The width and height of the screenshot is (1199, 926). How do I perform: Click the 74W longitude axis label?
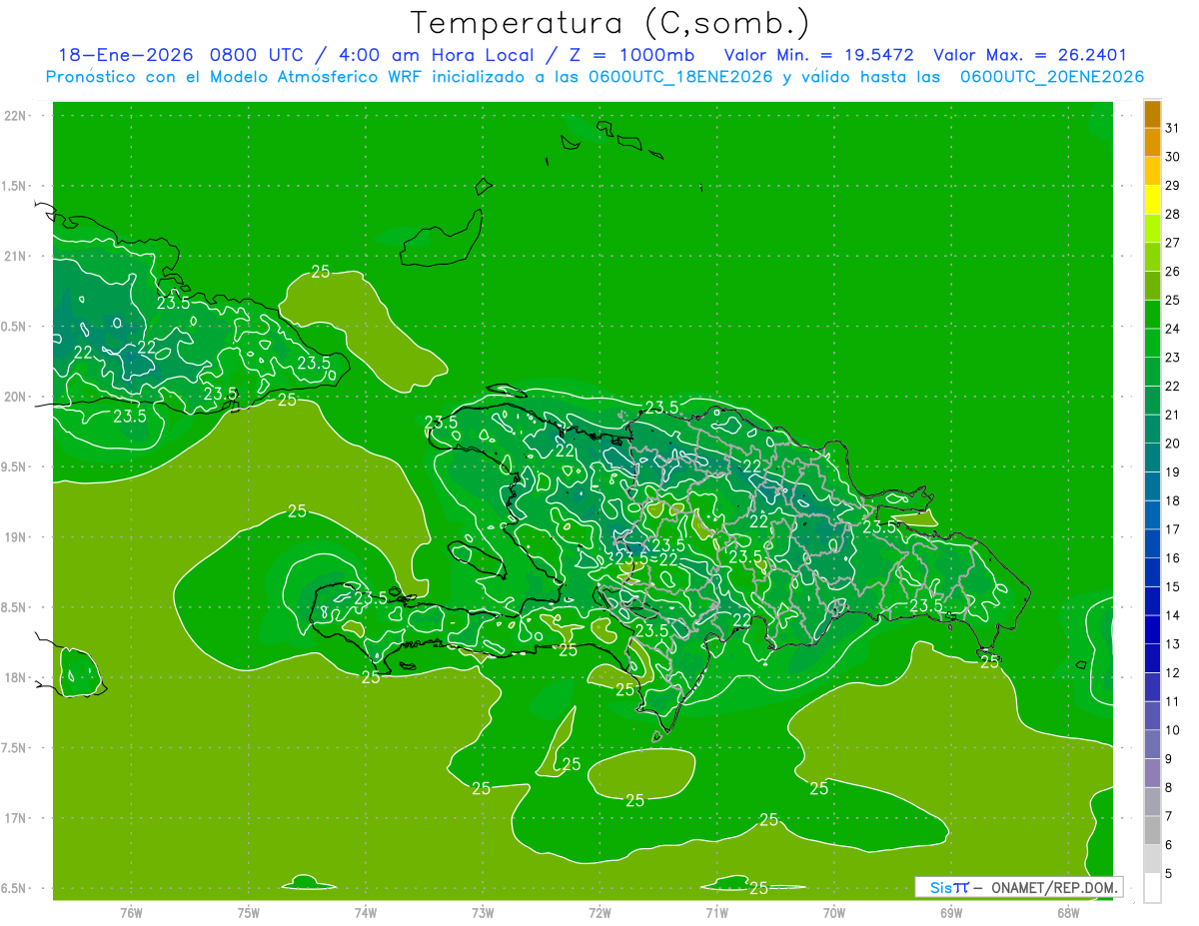[366, 912]
